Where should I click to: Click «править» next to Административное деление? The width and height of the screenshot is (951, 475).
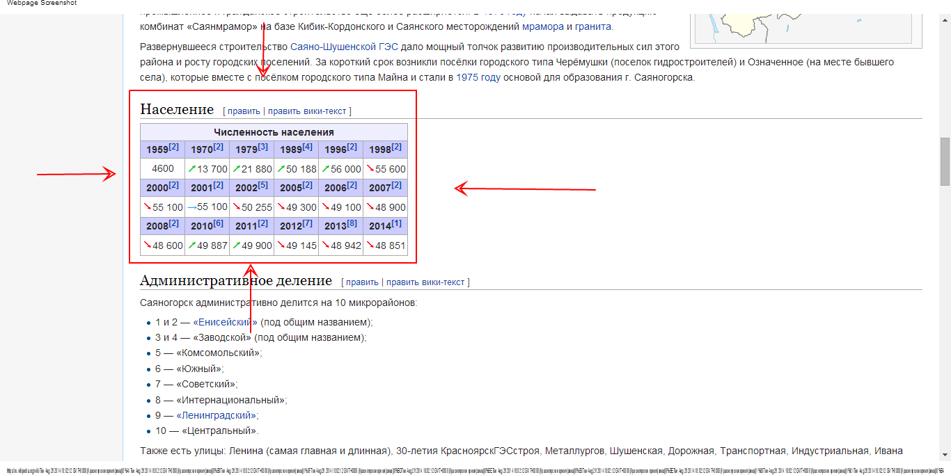[x=362, y=282]
